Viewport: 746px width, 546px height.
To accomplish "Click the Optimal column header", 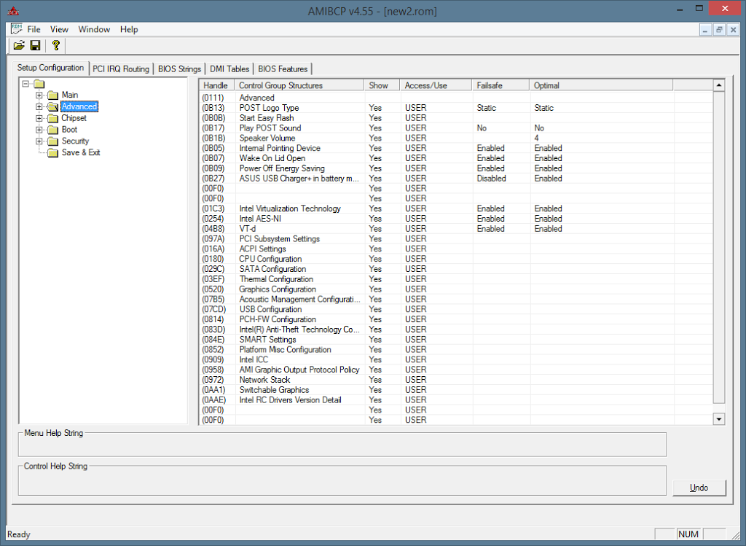I will point(601,85).
